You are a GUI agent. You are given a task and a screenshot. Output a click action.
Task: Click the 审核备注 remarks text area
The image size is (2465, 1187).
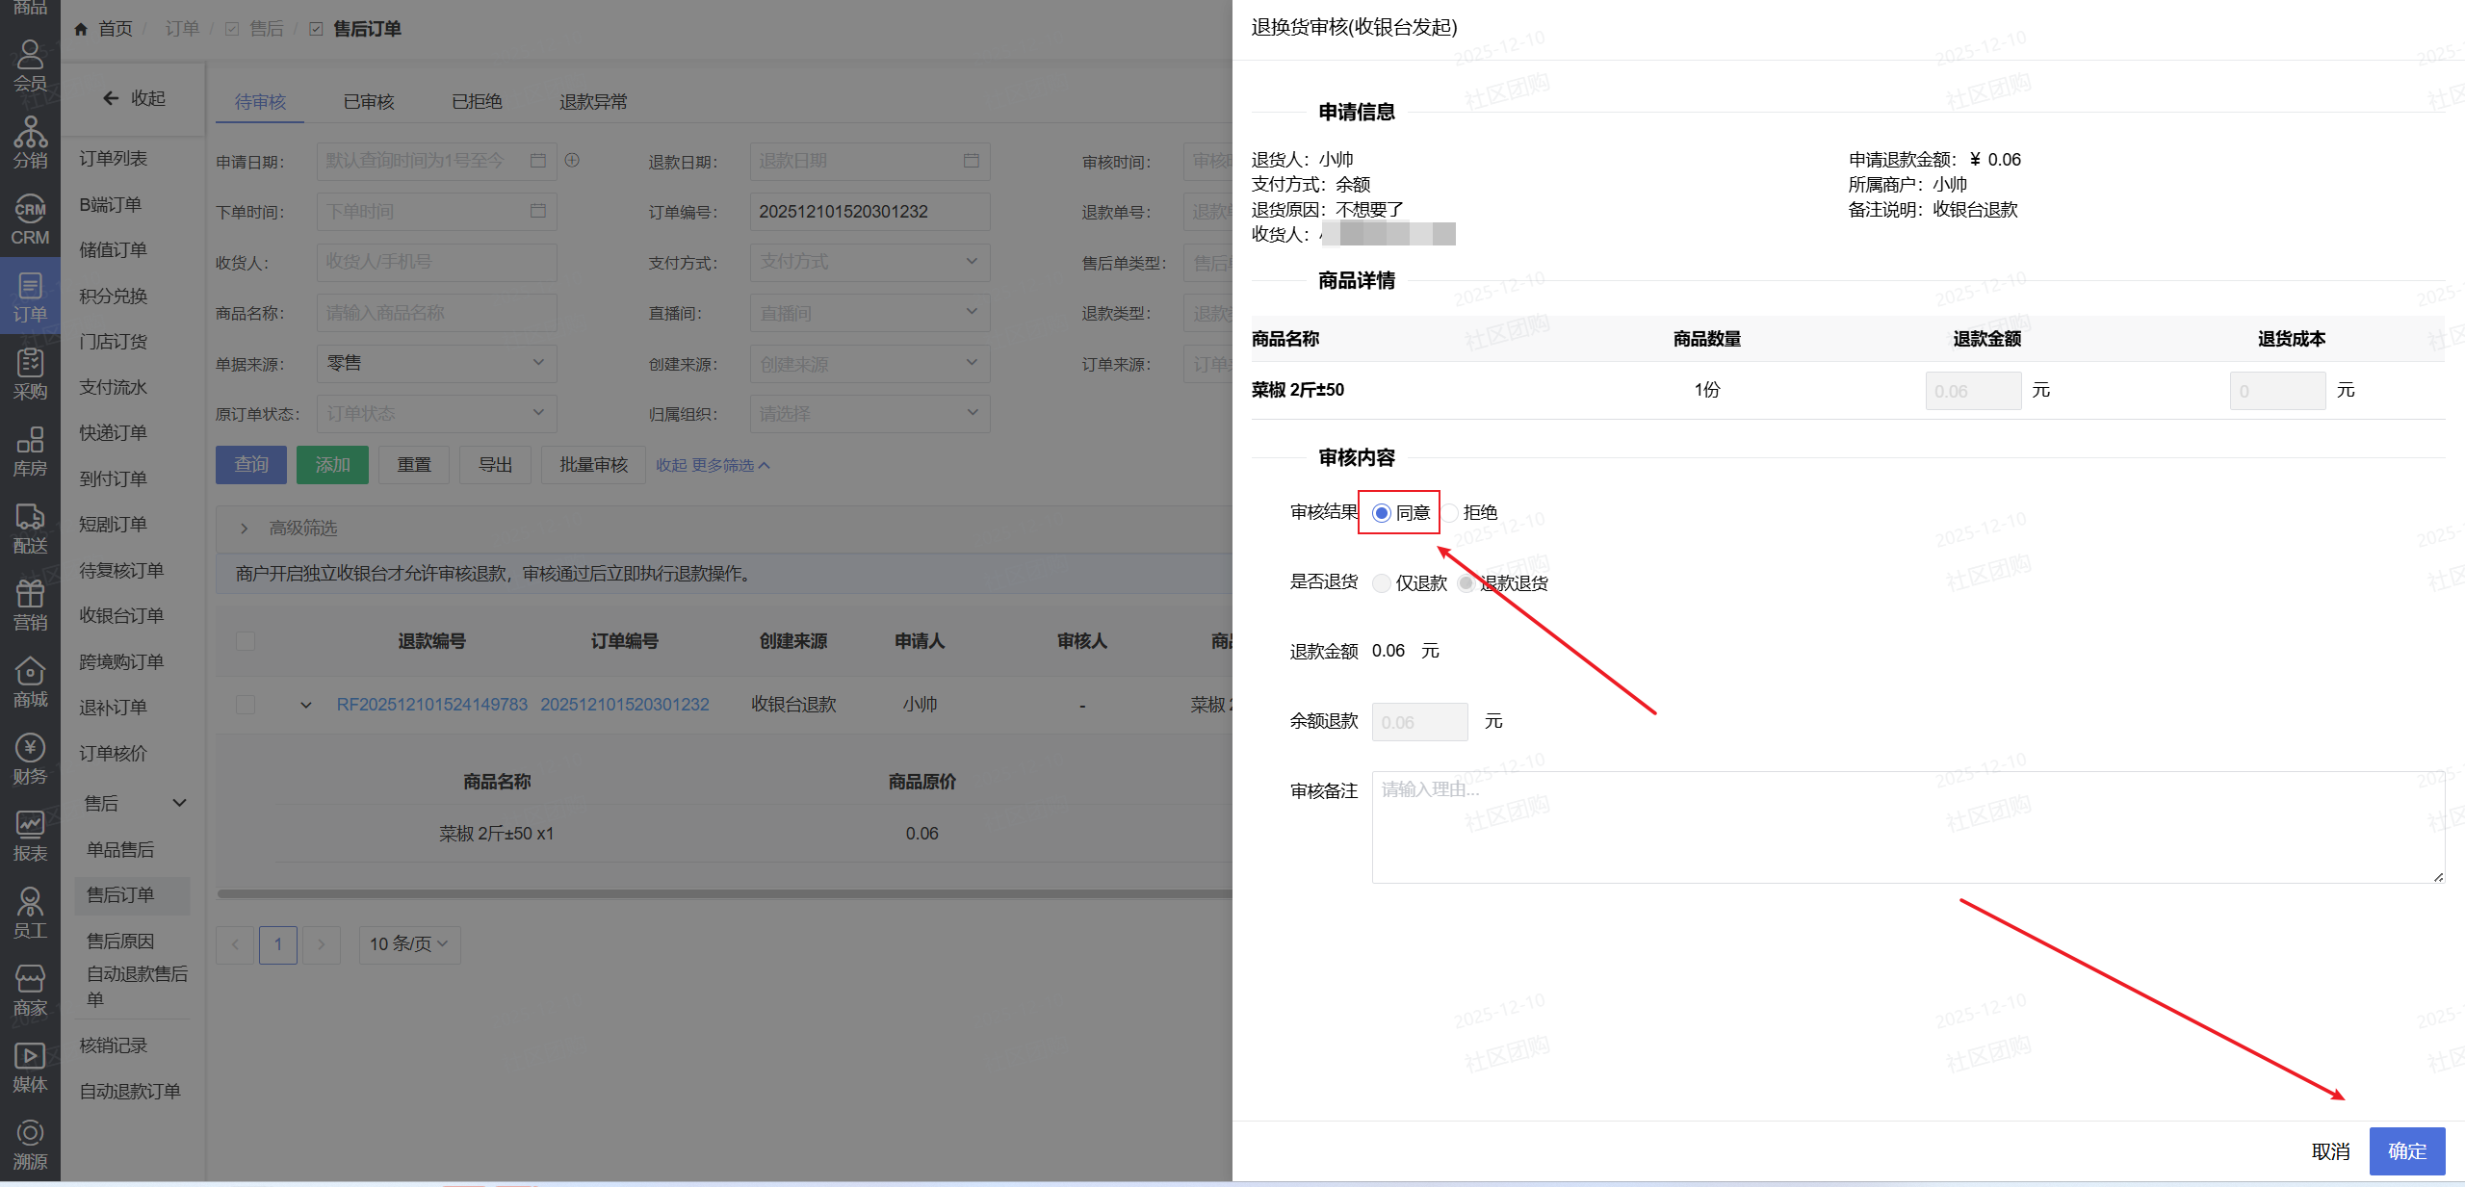click(1907, 826)
